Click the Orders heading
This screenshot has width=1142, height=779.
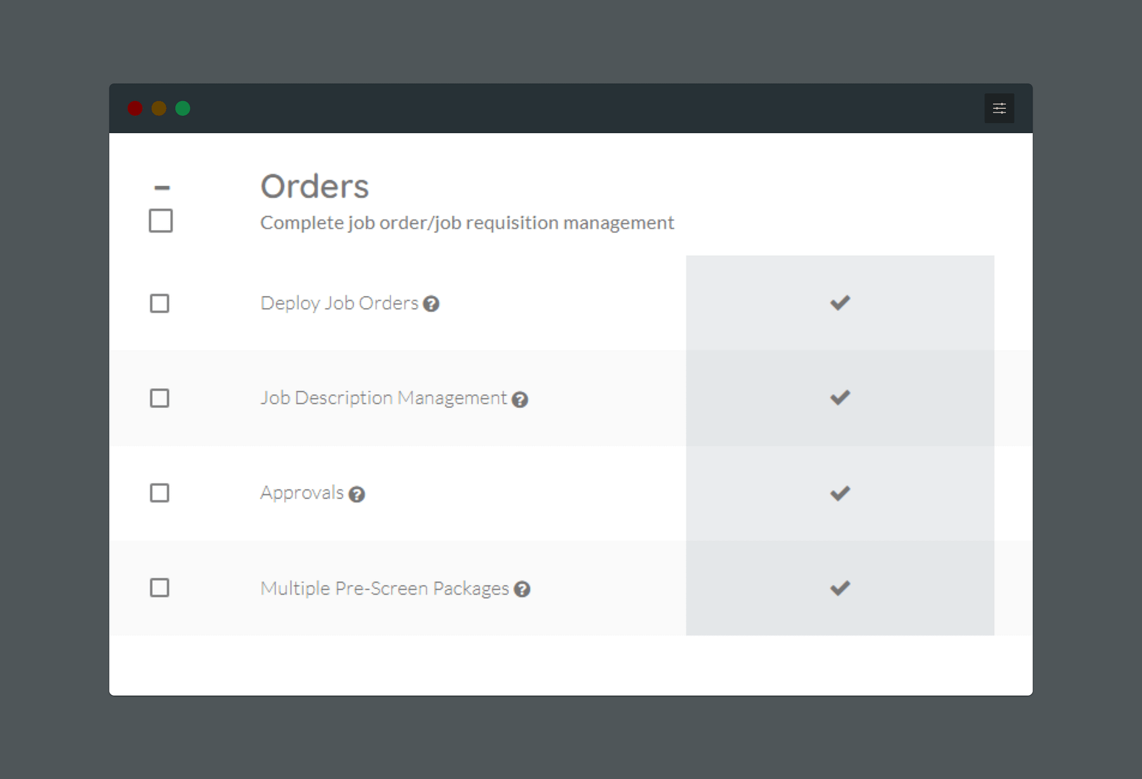point(315,186)
